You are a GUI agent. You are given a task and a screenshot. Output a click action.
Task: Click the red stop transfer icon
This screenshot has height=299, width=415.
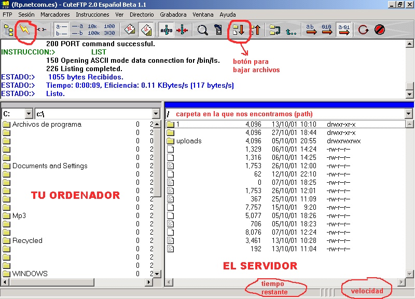pos(380,30)
